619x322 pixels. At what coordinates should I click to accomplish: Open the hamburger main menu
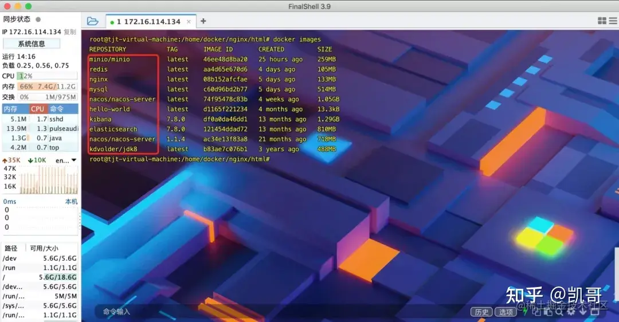tap(613, 21)
